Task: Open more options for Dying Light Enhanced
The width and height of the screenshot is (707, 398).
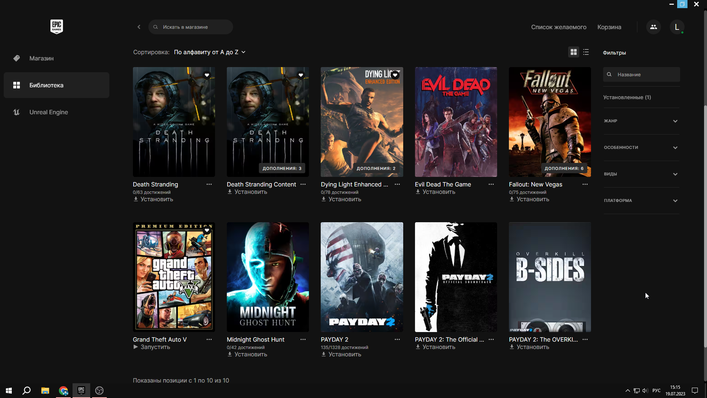Action: click(x=397, y=184)
